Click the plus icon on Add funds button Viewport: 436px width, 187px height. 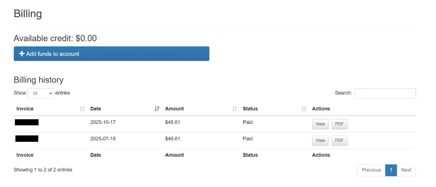[22, 54]
